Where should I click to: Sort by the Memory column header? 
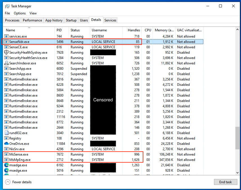[x=164, y=30]
